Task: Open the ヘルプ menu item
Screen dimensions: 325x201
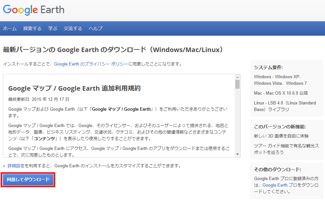Action: click(x=96, y=28)
